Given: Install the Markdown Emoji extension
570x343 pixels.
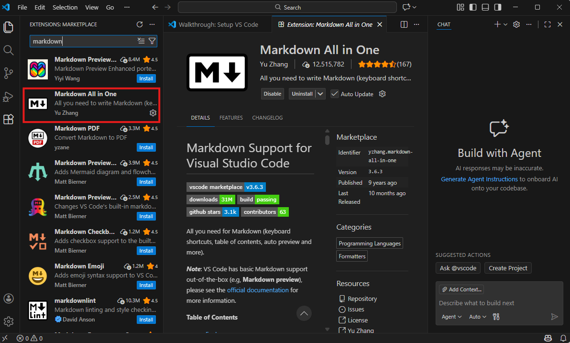Looking at the screenshot, I should [146, 285].
